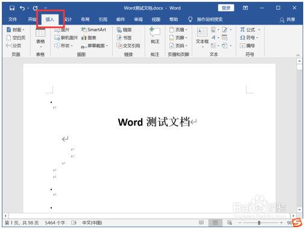This screenshot has width=305, height=229.
Task: Insert a number with 编号
Action: [x=247, y=46]
